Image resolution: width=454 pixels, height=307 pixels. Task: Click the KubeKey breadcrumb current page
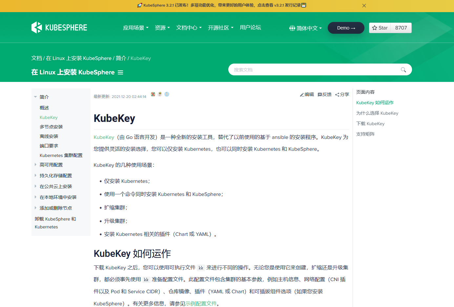(x=141, y=58)
